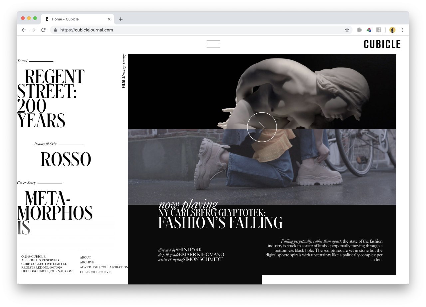The width and height of the screenshot is (426, 307).
Task: Click the NY Carlsberg Glyptotek heading
Action: click(212, 213)
